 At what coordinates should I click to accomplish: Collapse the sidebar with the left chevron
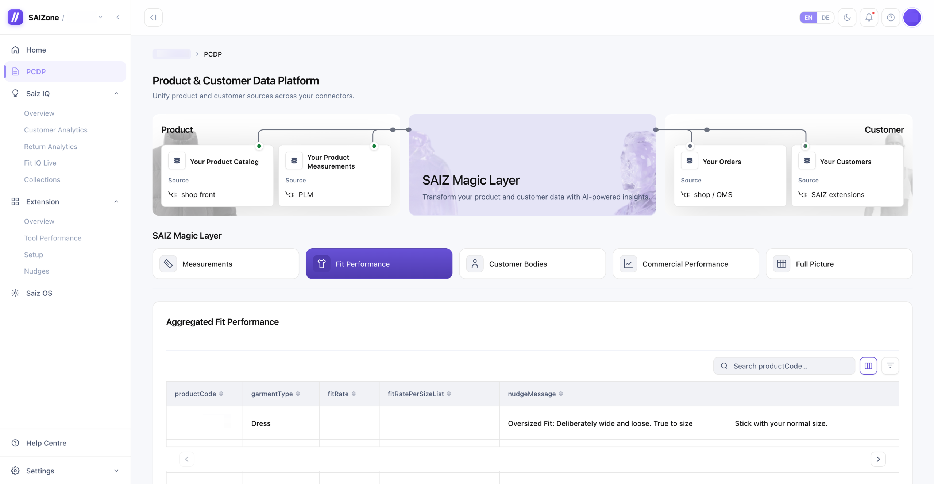pyautogui.click(x=118, y=17)
